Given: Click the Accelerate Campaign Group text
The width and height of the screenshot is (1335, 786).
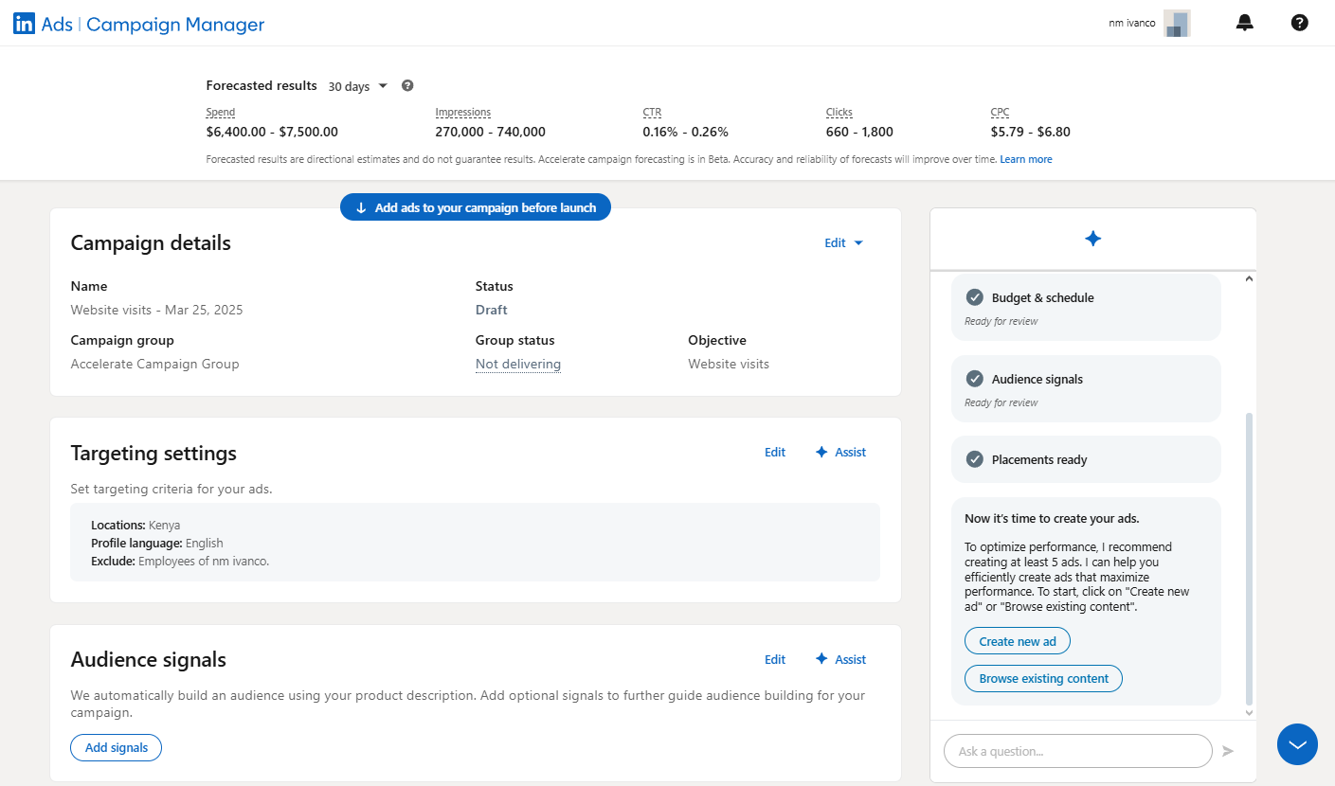Looking at the screenshot, I should tap(155, 364).
